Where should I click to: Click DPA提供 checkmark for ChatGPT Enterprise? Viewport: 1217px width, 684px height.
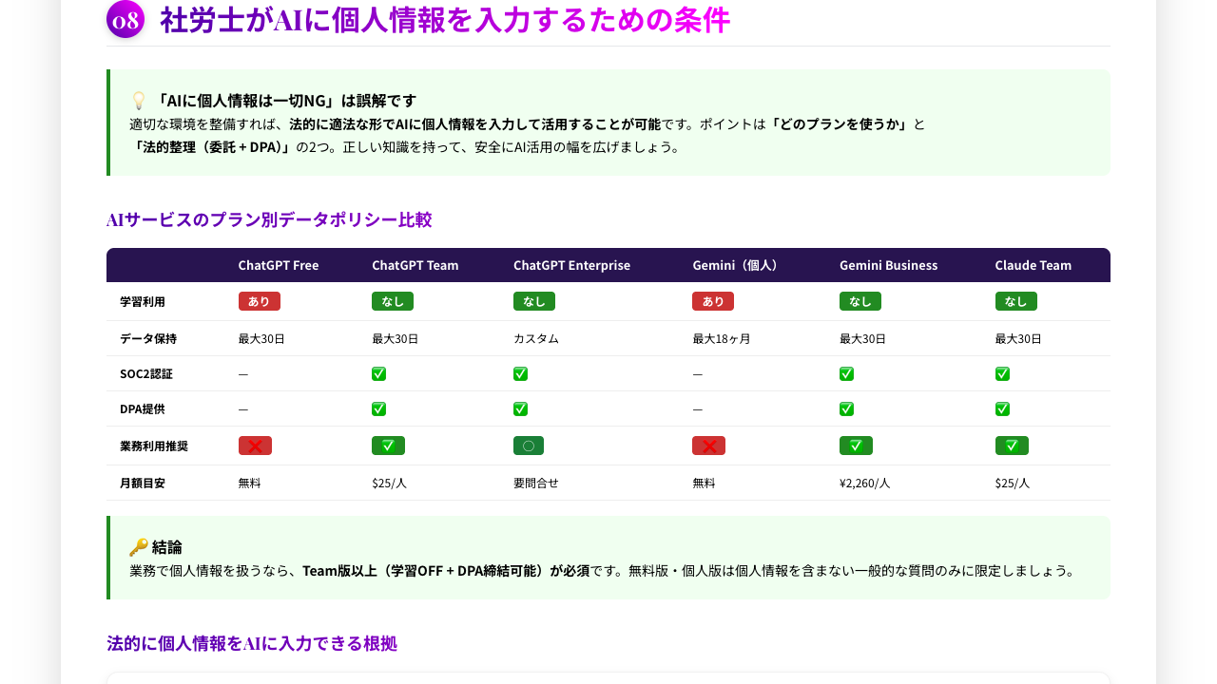[521, 409]
